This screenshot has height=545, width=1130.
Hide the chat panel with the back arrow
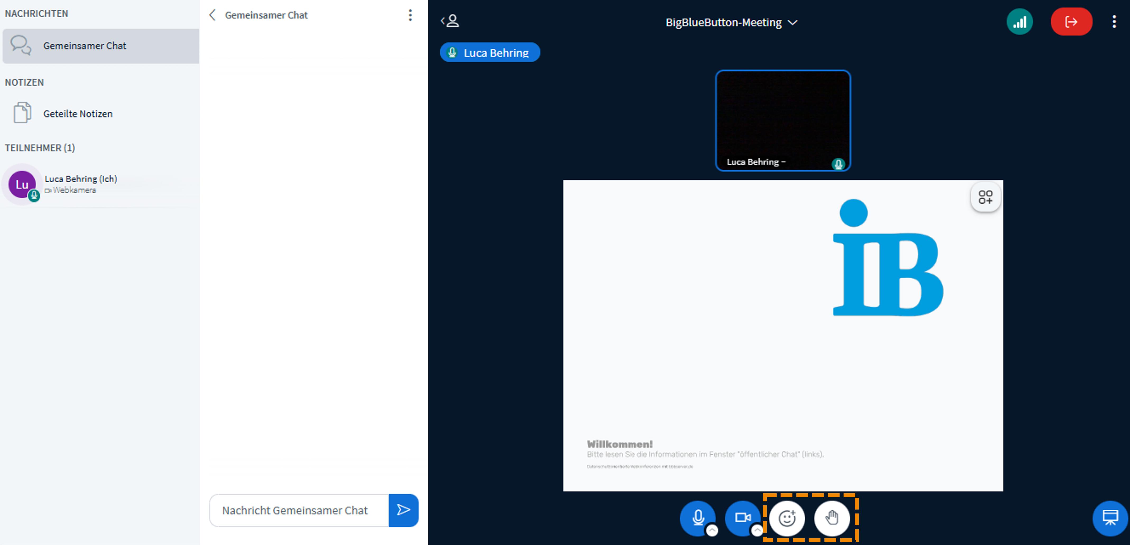click(x=212, y=15)
